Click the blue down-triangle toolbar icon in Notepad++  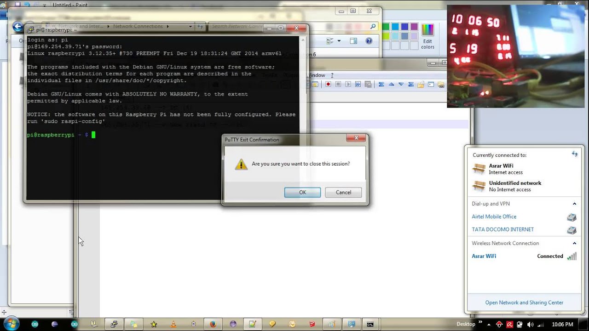[x=401, y=84]
